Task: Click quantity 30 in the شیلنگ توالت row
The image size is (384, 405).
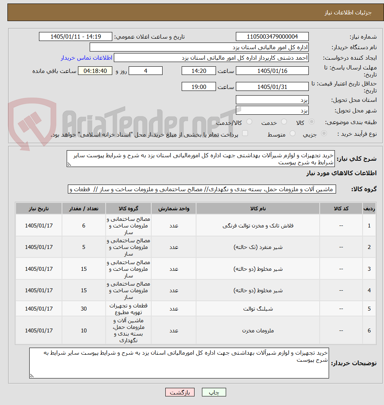Action: coord(83,309)
